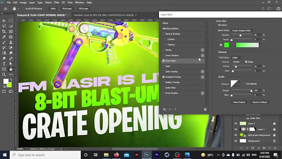Image resolution: width=282 pixels, height=159 pixels.
Task: Uncheck the Inner Glow effect
Action: click(x=163, y=61)
